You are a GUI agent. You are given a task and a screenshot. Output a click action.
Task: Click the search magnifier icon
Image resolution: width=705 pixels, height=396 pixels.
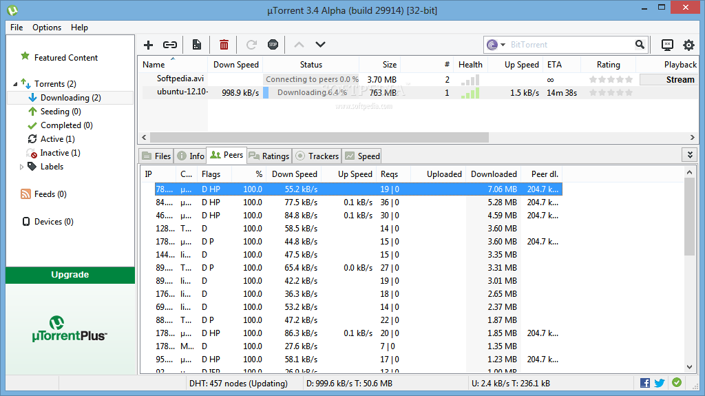click(640, 45)
